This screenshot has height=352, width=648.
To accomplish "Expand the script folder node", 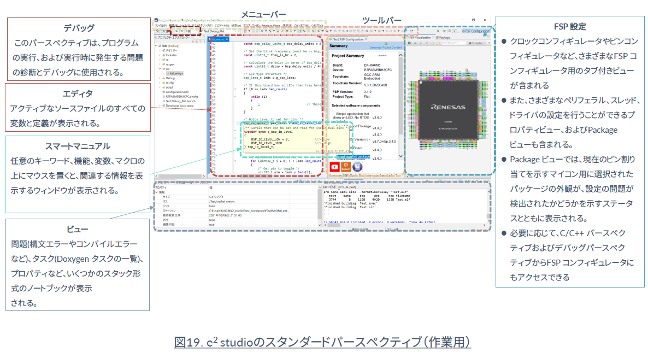I will pyautogui.click(x=160, y=87).
